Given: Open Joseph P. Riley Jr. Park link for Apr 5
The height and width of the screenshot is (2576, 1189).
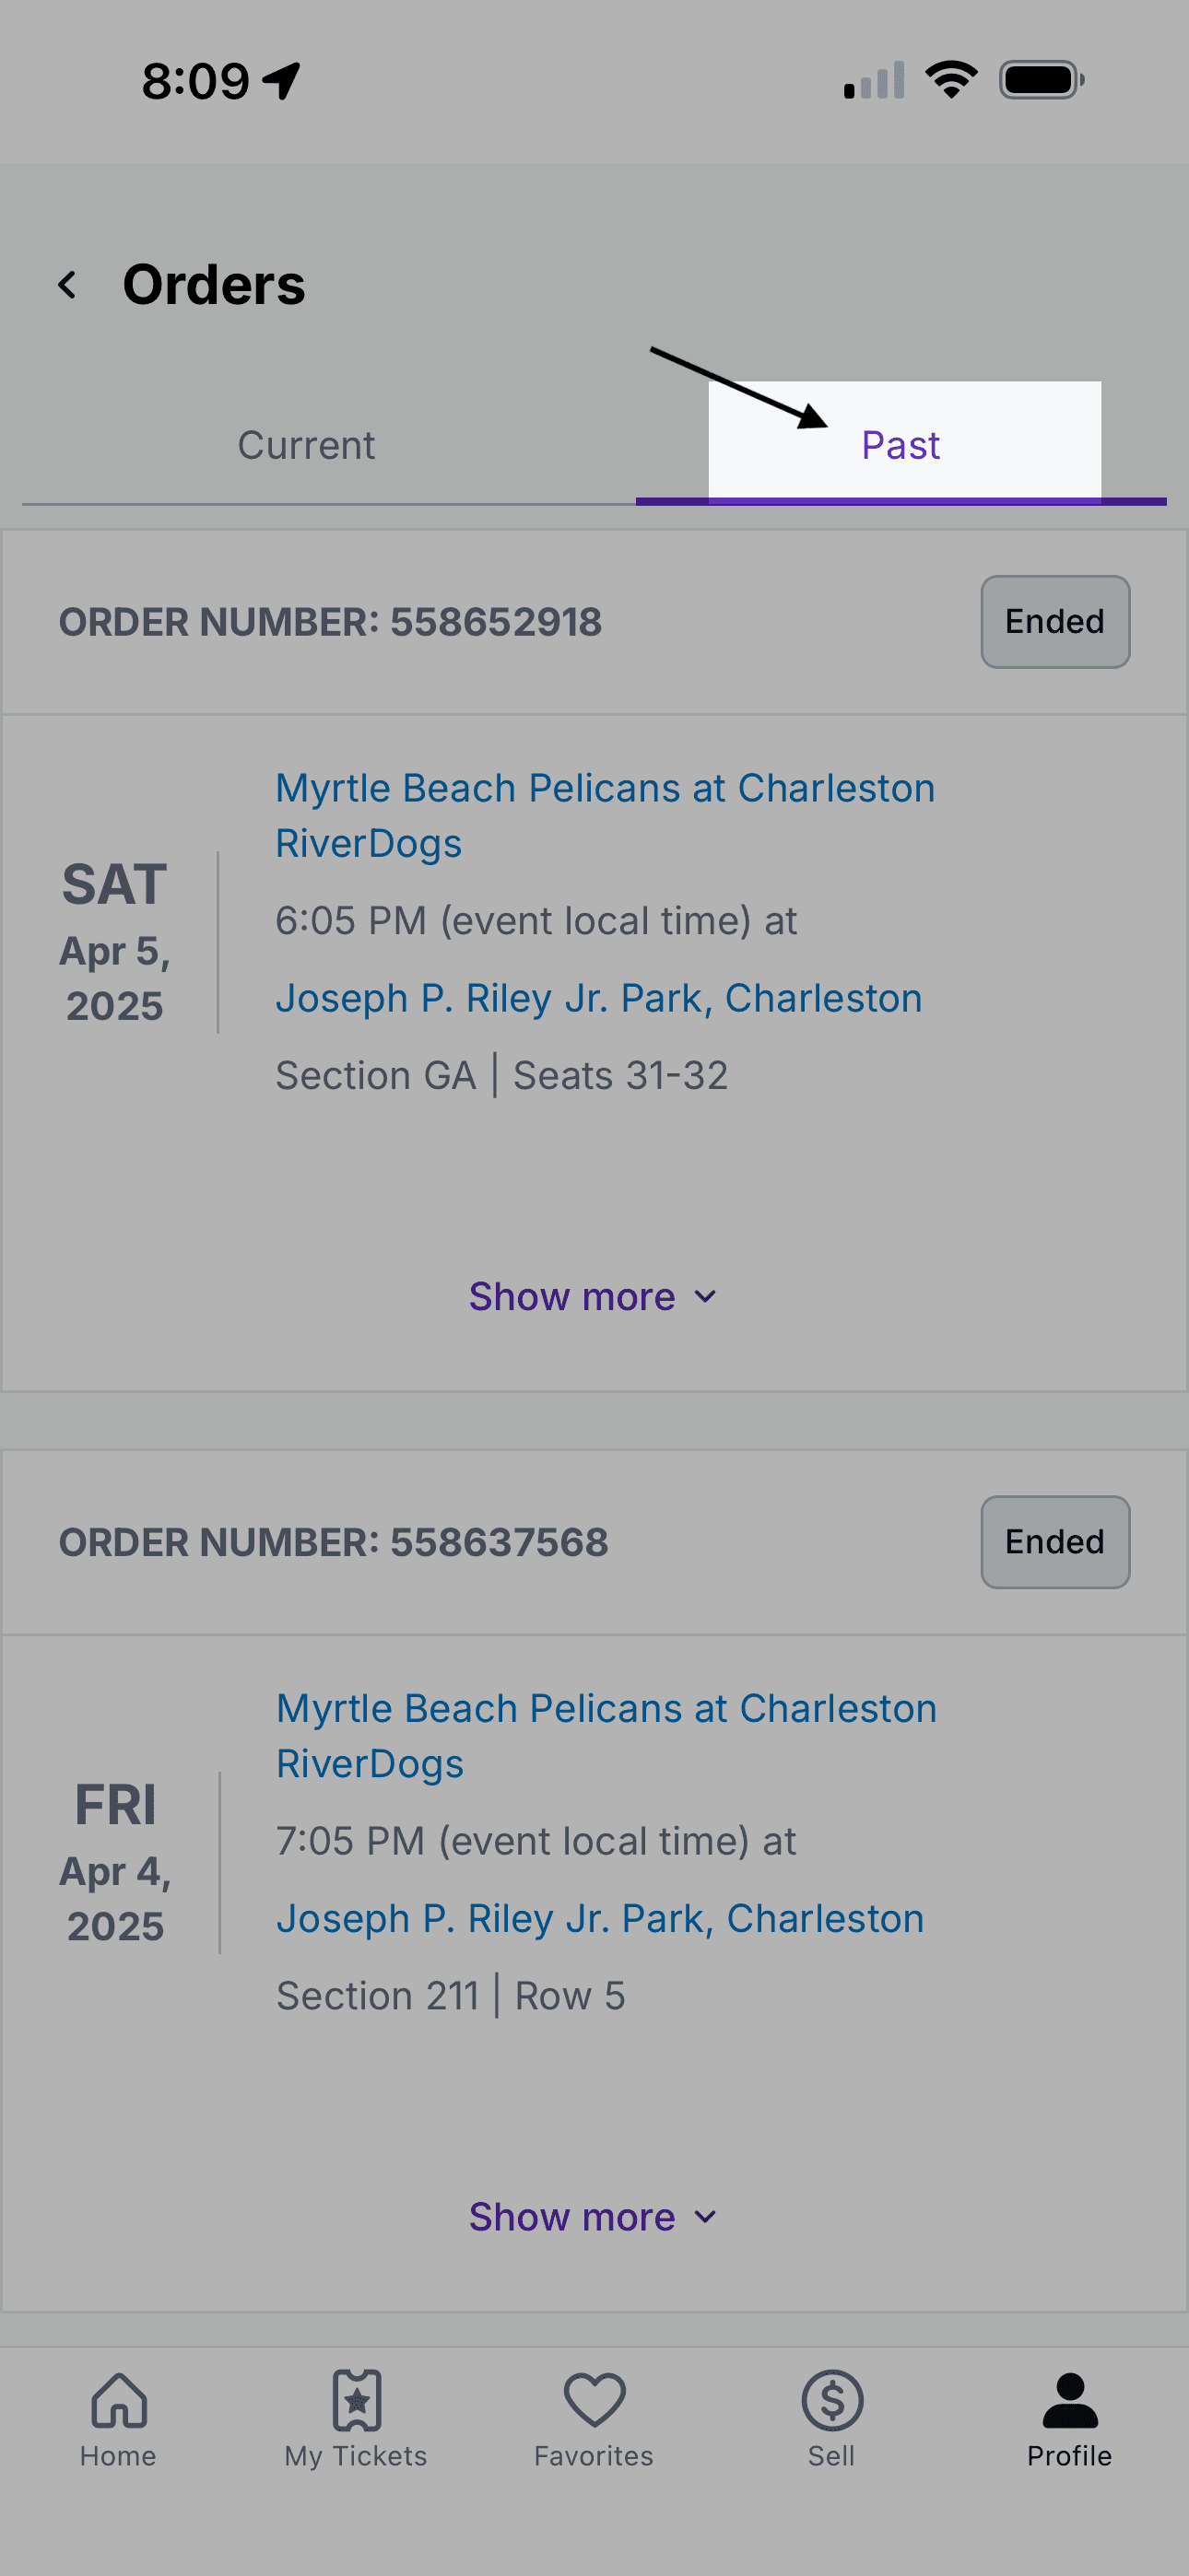Looking at the screenshot, I should (598, 998).
